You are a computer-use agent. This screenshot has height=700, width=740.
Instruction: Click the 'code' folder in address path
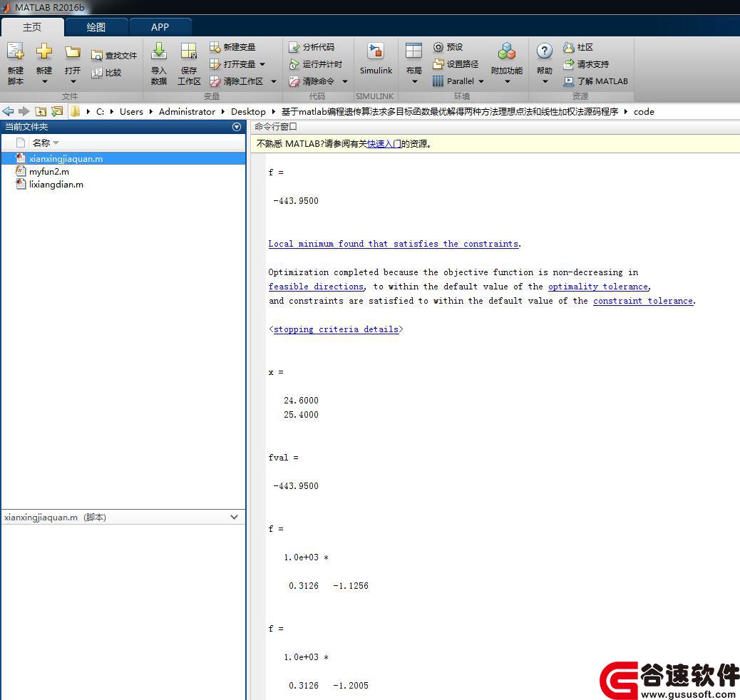[644, 112]
